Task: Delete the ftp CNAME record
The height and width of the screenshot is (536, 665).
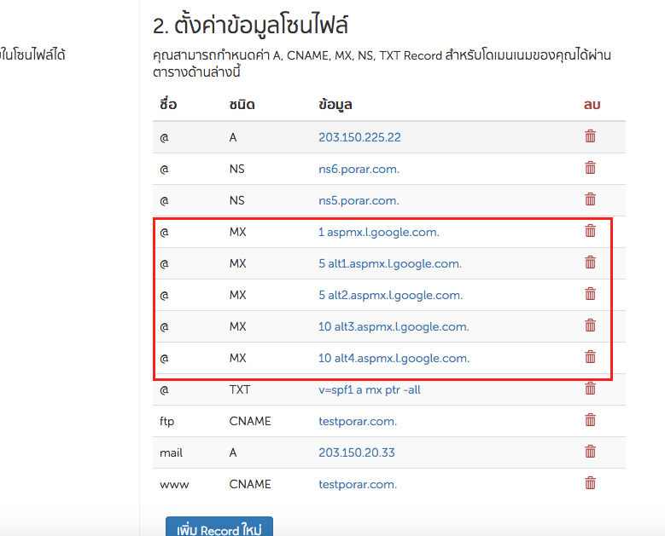Action: coord(590,420)
